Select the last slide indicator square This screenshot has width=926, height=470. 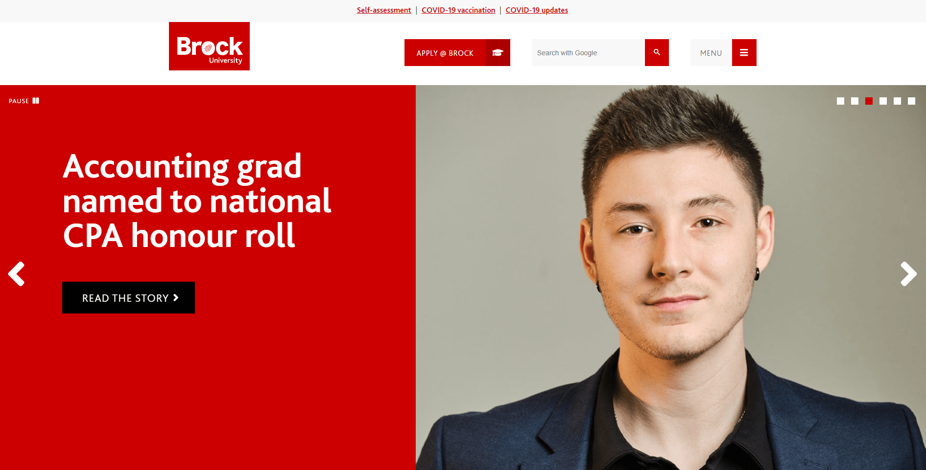point(911,101)
